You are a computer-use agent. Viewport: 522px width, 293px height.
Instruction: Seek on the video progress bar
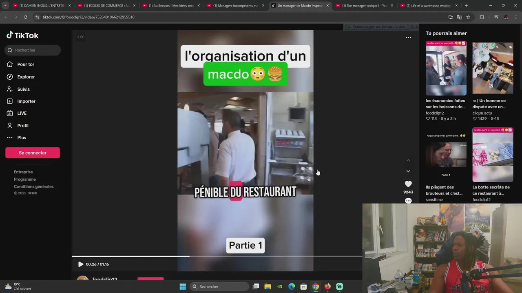217,256
